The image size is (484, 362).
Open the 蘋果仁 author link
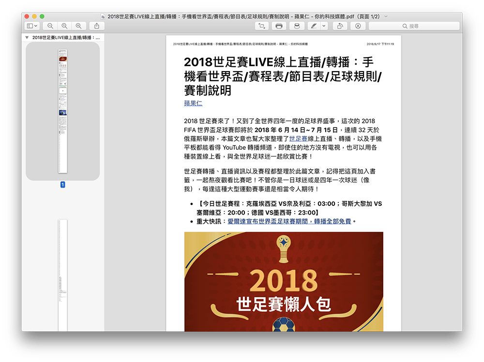[x=193, y=103]
